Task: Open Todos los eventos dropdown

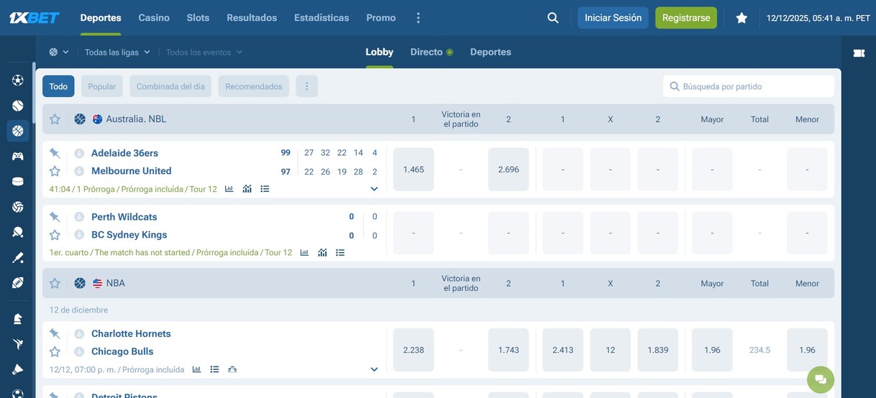Action: click(204, 52)
